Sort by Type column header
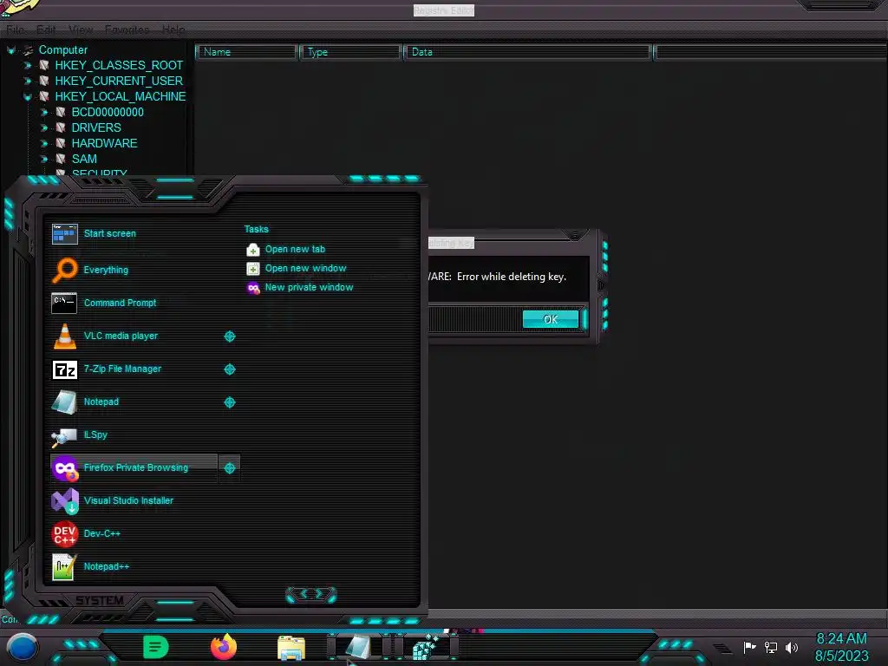Screen dimensions: 888x666 350,52
